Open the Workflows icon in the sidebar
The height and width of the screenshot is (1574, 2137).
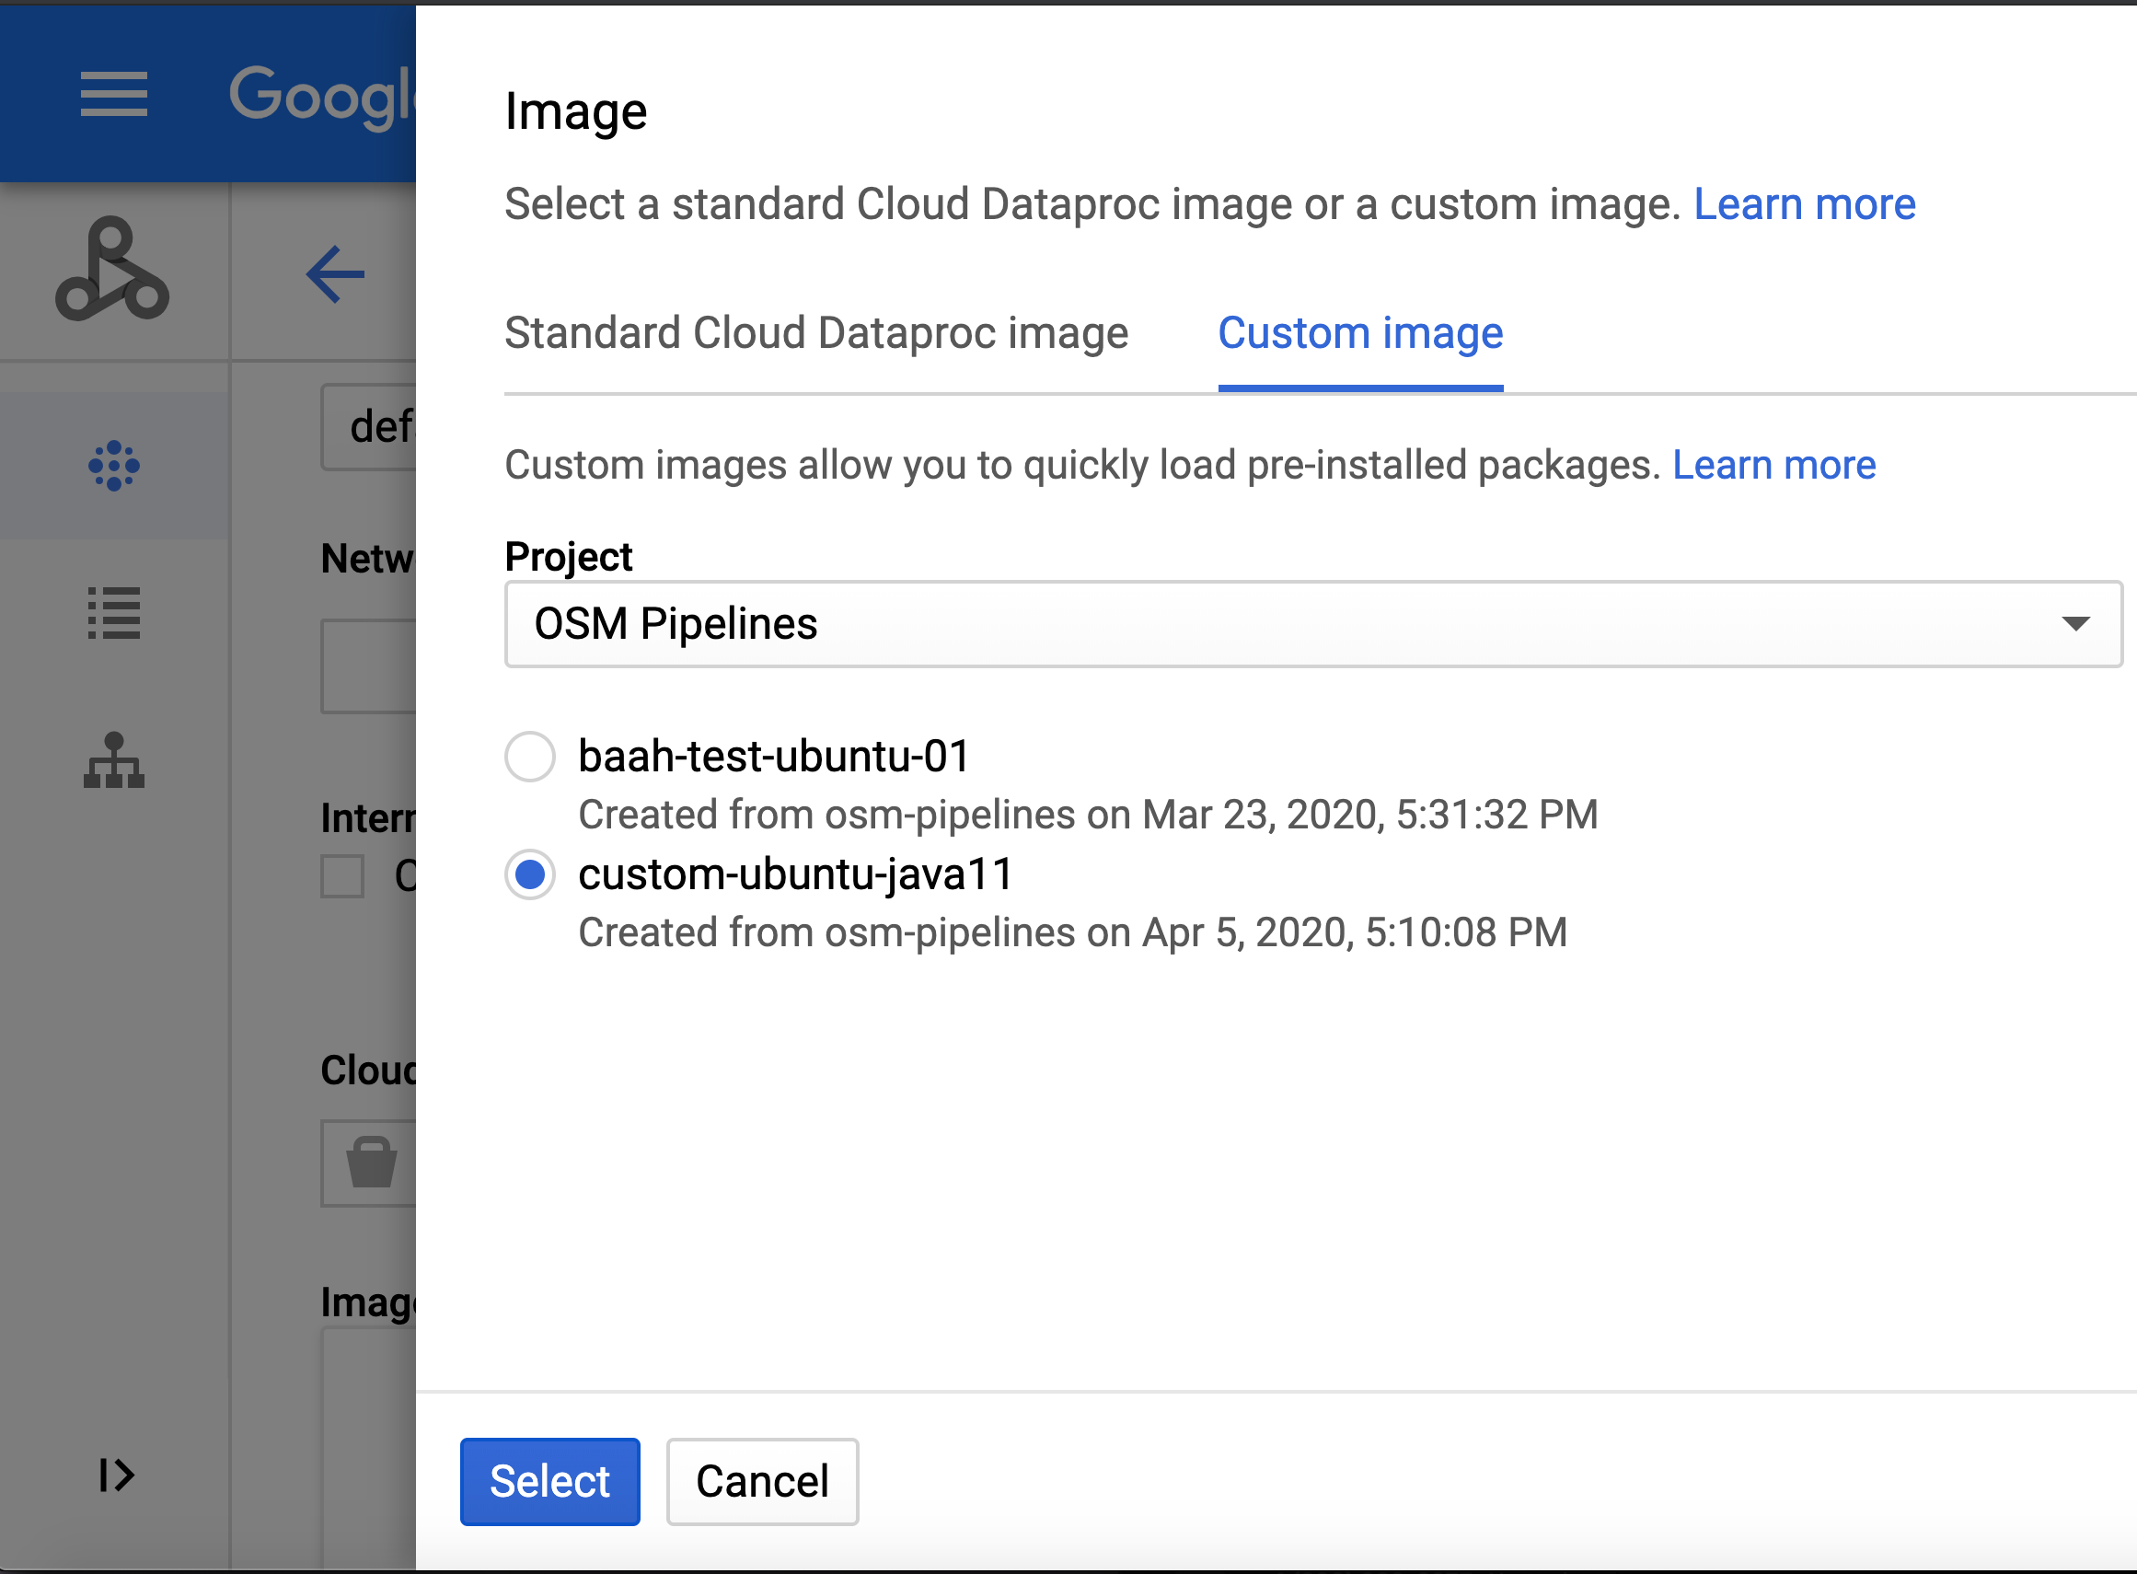click(x=113, y=762)
